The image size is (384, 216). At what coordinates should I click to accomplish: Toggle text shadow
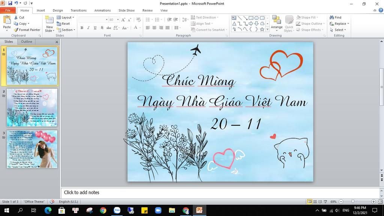pos(102,28)
